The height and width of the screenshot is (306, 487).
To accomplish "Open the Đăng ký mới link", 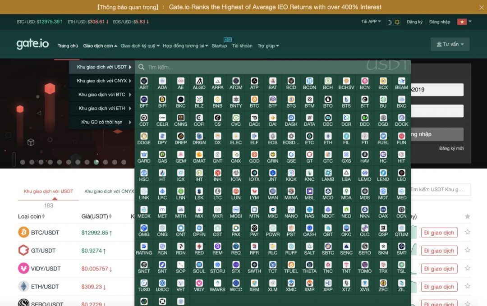I will tap(451, 148).
